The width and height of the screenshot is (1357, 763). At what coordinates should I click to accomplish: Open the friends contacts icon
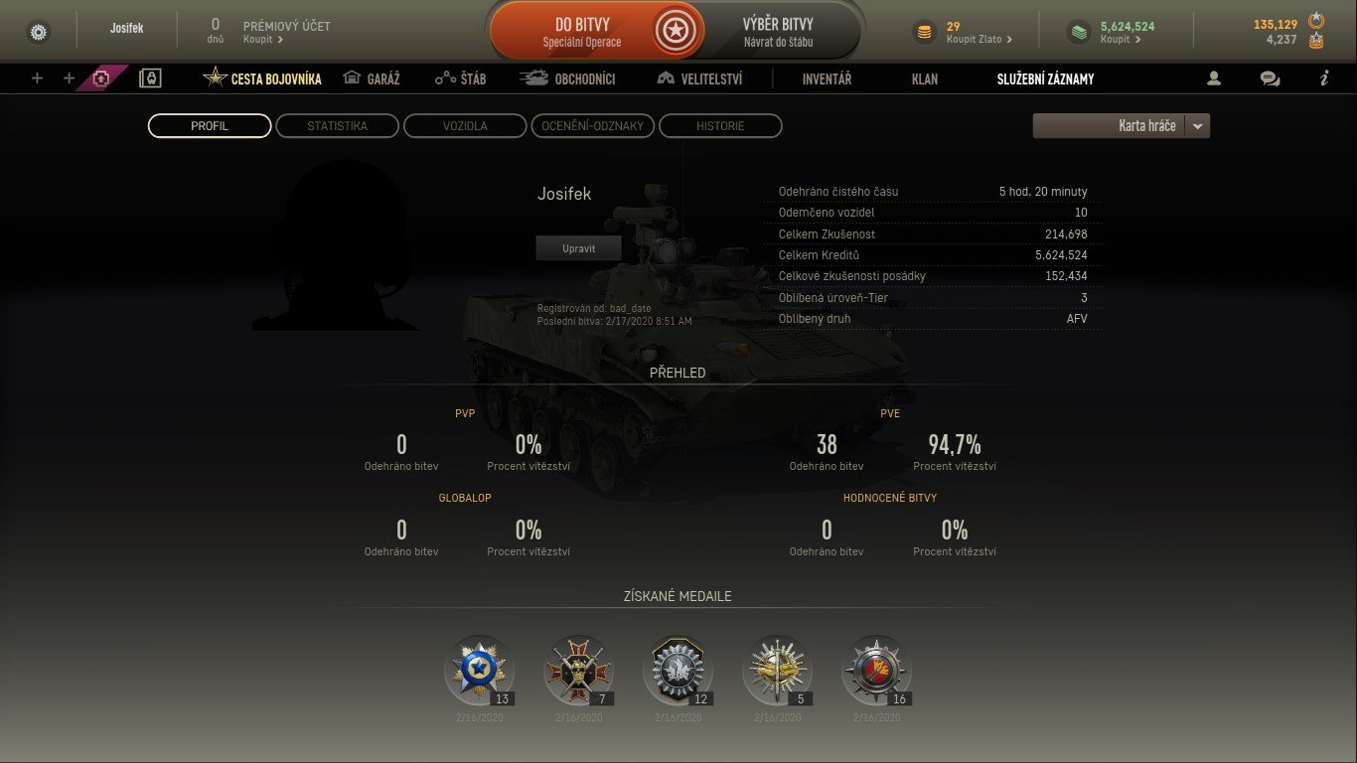tap(1214, 78)
